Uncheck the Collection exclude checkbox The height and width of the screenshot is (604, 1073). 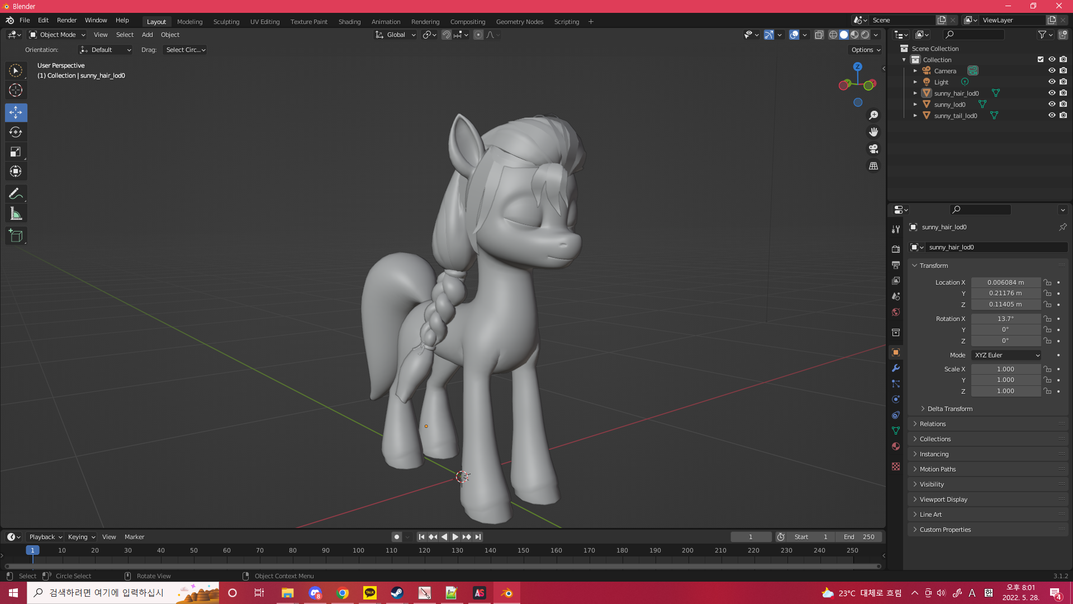pos(1040,59)
